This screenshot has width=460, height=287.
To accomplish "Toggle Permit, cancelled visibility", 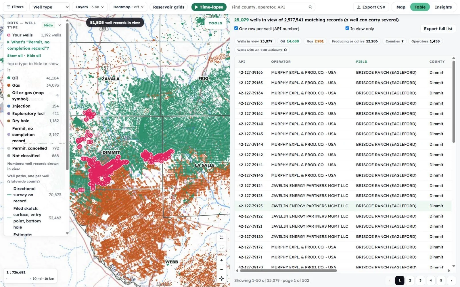I will tap(33, 148).
